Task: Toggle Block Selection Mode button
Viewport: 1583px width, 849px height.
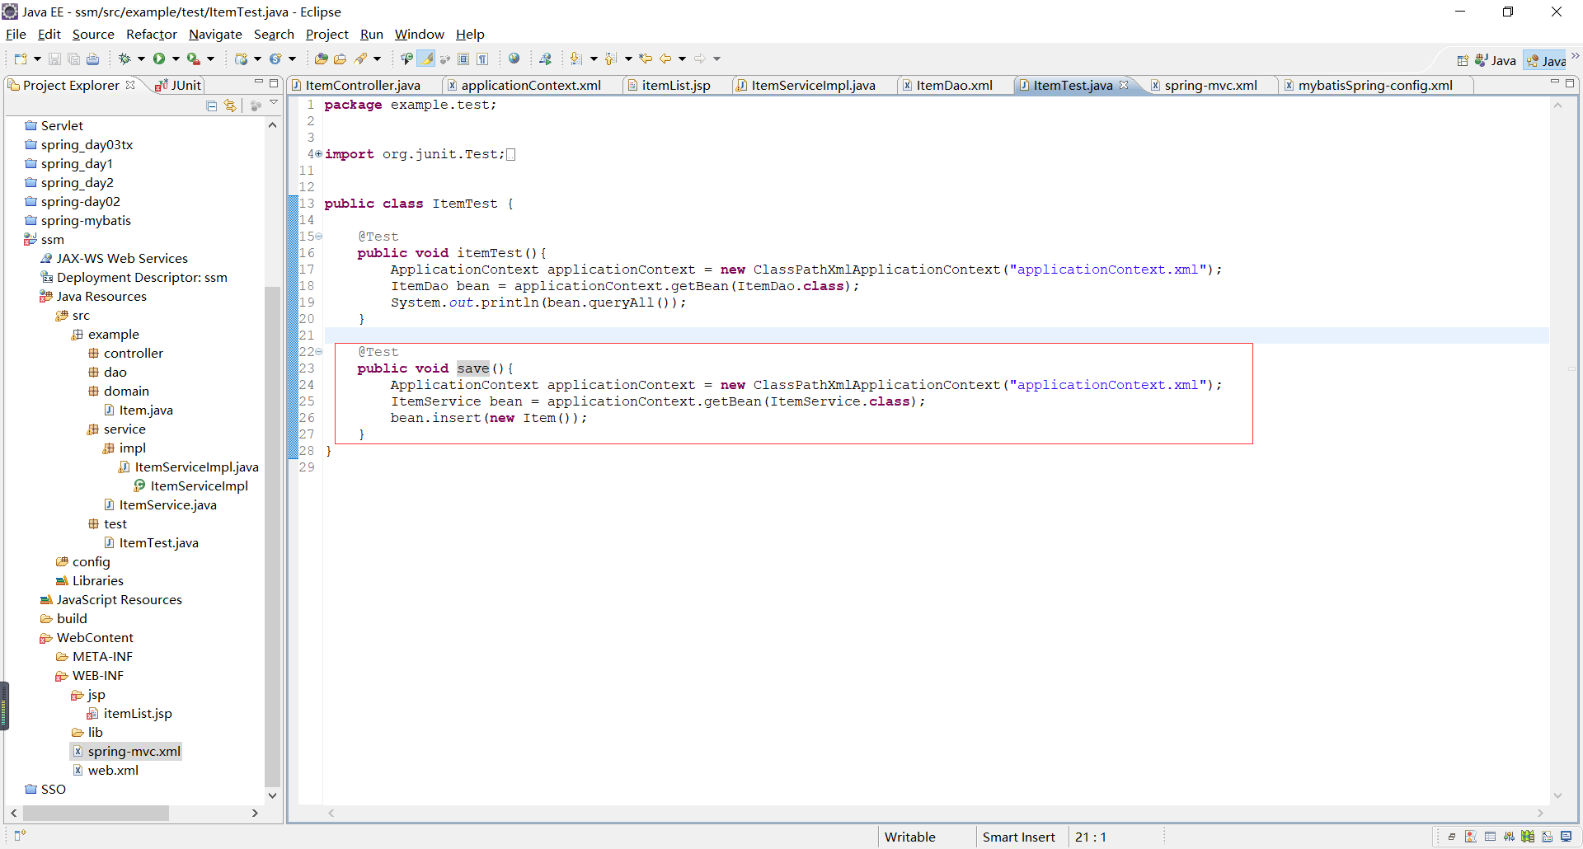Action: click(463, 59)
